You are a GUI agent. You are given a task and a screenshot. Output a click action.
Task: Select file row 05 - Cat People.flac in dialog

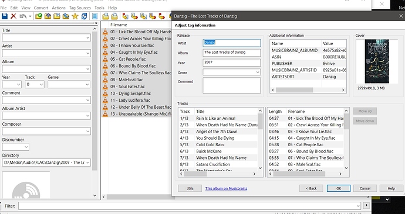tap(306, 144)
